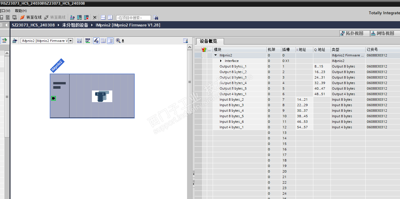The width and height of the screenshot is (400, 199).
Task: Click the project tree export icon at left
Action: pyautogui.click(x=4, y=40)
